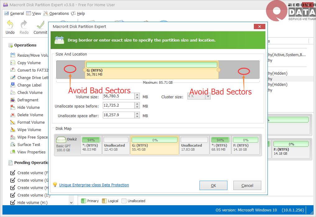This screenshot has height=217, width=316.
Task: Select the Hide Volume icon
Action: click(x=13, y=107)
